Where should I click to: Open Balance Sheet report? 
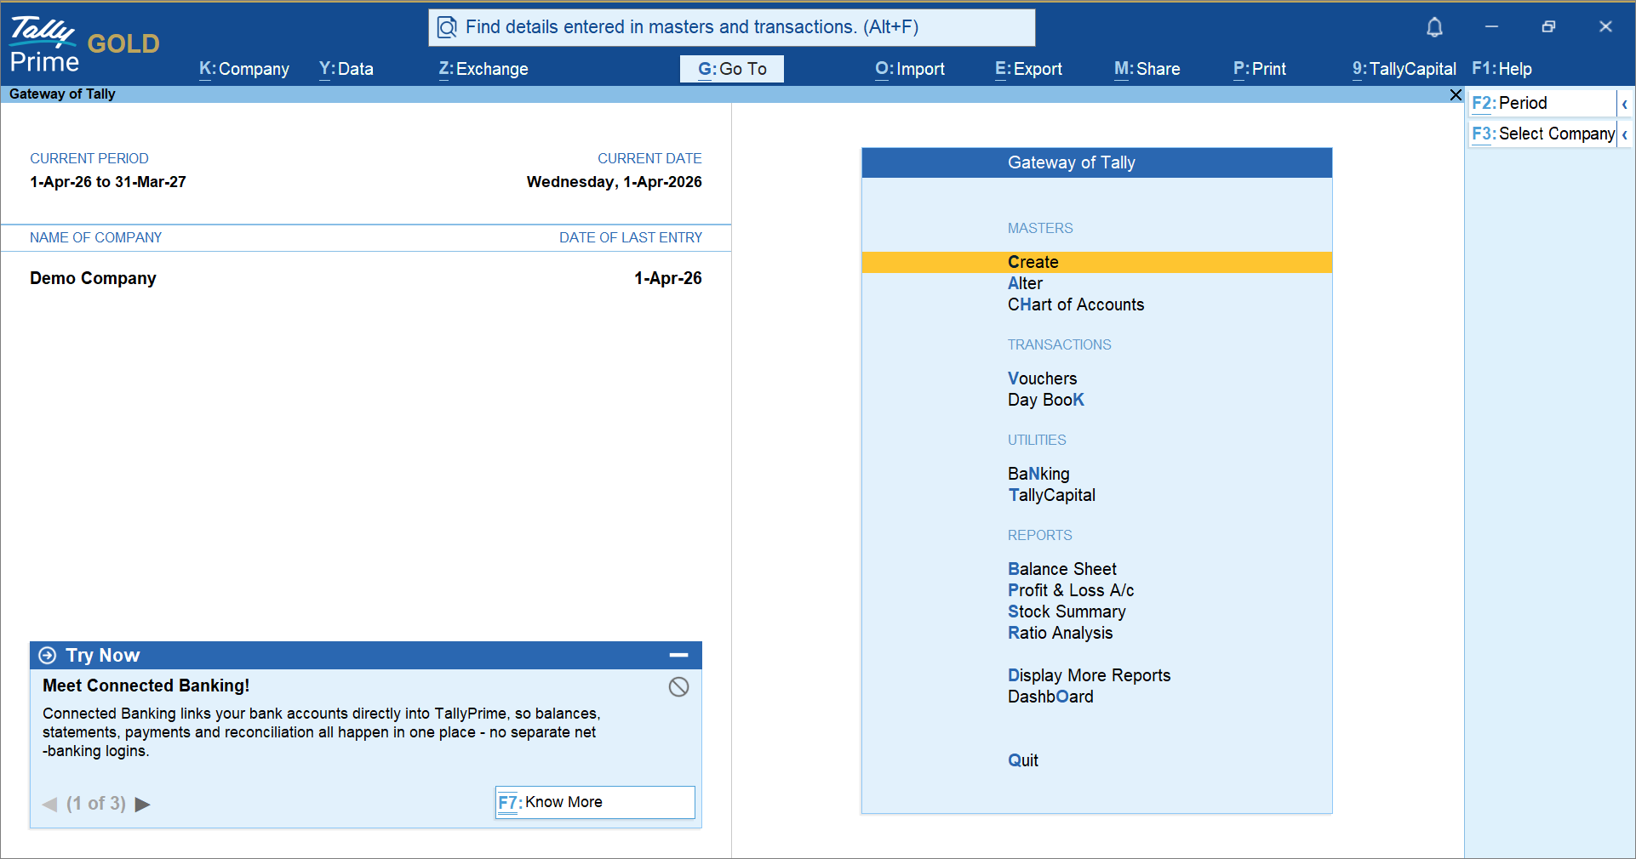click(1062, 569)
